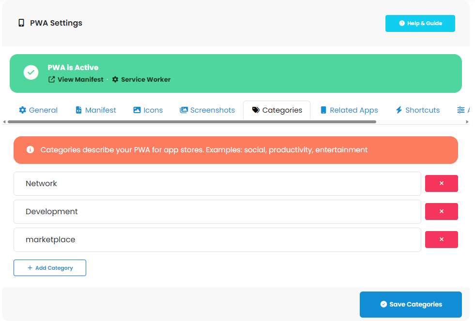The image size is (475, 321).
Task: Click the checkmark icon in PWA is Active banner
Action: [31, 73]
